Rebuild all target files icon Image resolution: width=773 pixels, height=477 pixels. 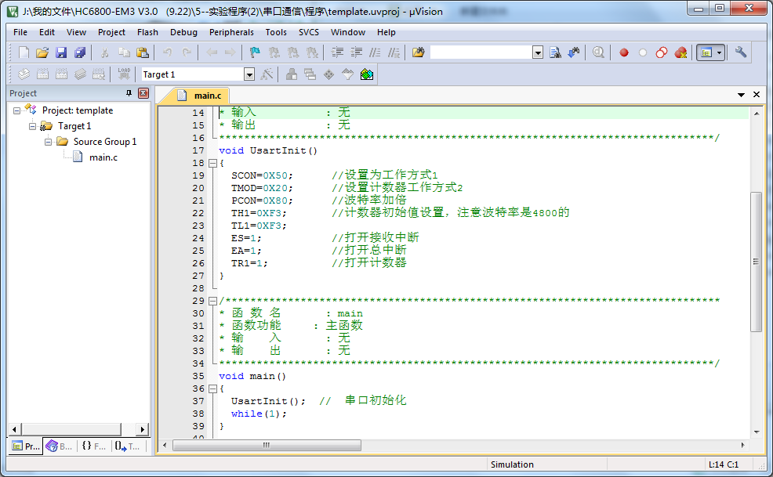(x=61, y=74)
